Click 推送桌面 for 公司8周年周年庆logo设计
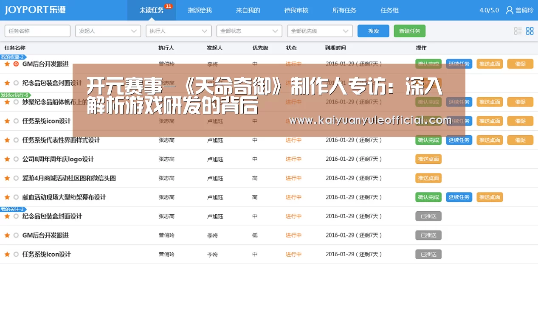538x336 pixels. click(x=428, y=159)
